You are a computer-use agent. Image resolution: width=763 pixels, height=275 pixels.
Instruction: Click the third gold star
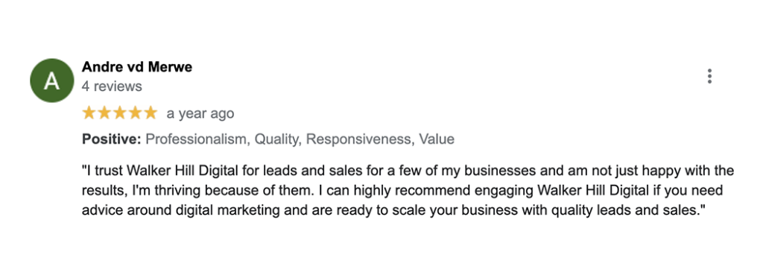[119, 113]
